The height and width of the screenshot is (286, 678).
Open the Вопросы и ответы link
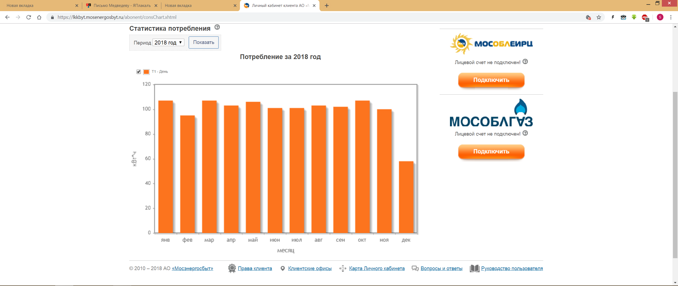441,269
